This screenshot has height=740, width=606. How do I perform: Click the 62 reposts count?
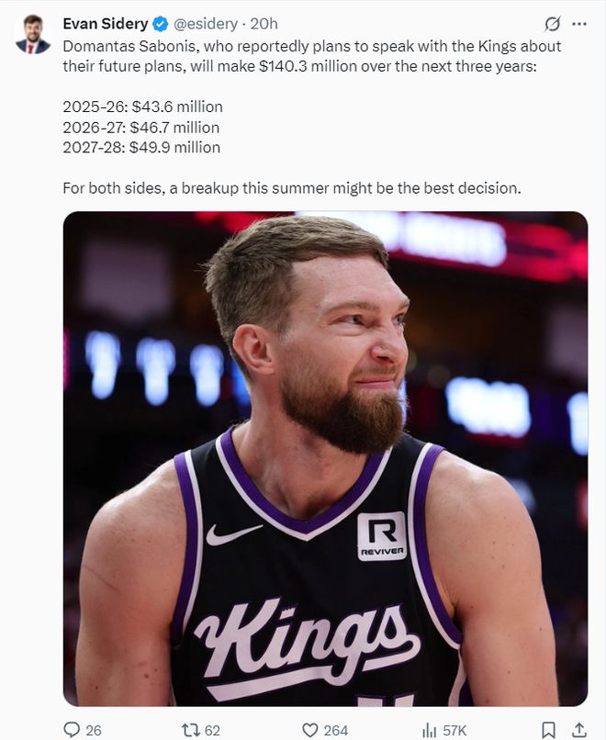212,730
